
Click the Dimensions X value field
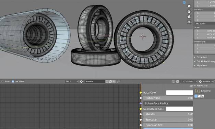pos(205,45)
